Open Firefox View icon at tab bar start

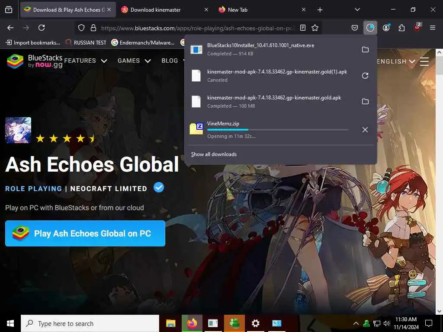[x=9, y=10]
